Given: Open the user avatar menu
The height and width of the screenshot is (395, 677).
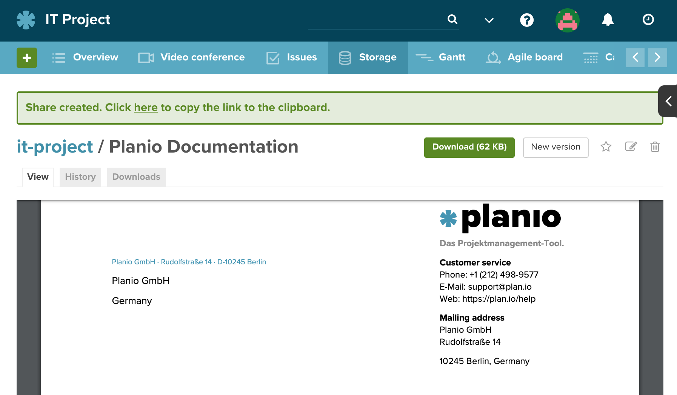Looking at the screenshot, I should pos(567,20).
